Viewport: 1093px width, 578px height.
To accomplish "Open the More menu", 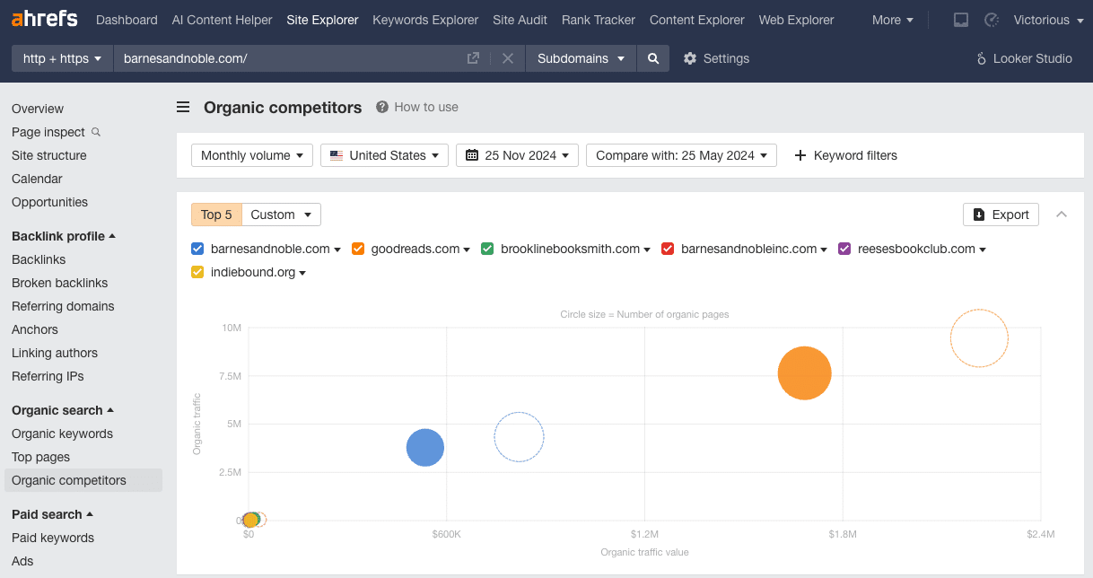I will click(x=893, y=20).
